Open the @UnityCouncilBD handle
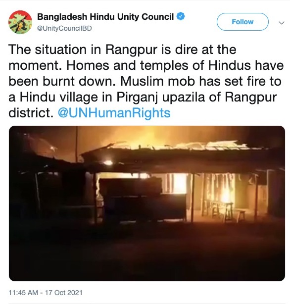290x304 pixels. click(x=64, y=28)
